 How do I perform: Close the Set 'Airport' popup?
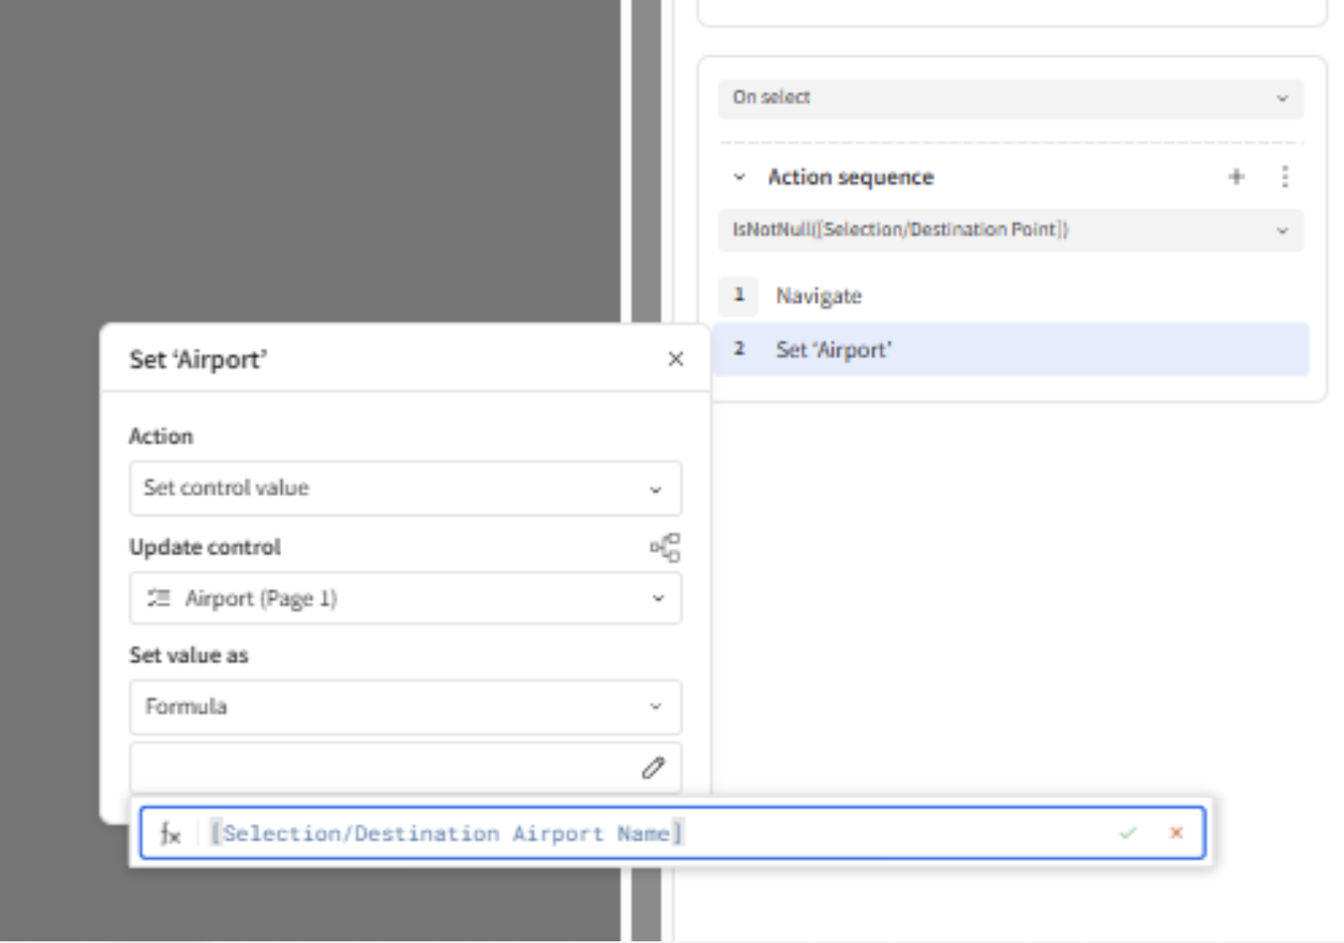coord(675,359)
